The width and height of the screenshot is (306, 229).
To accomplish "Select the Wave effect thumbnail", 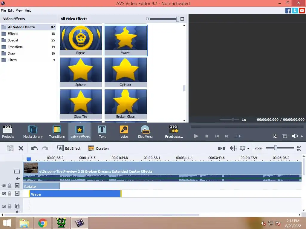I will tap(126, 40).
